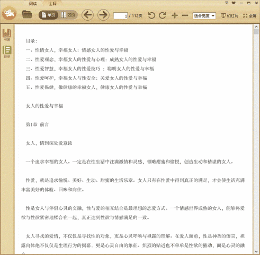Expand the fit width (适合宽度) dropdown
Viewport: 260px width, 255px height.
pos(204,16)
